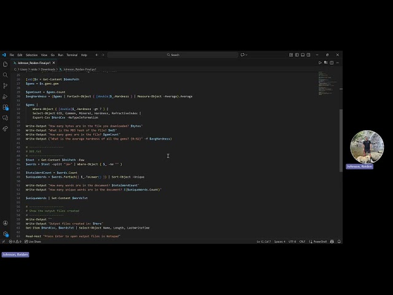Change file encoding UTF-8
Image resolution: width=393 pixels, height=295 pixels.
click(292, 242)
